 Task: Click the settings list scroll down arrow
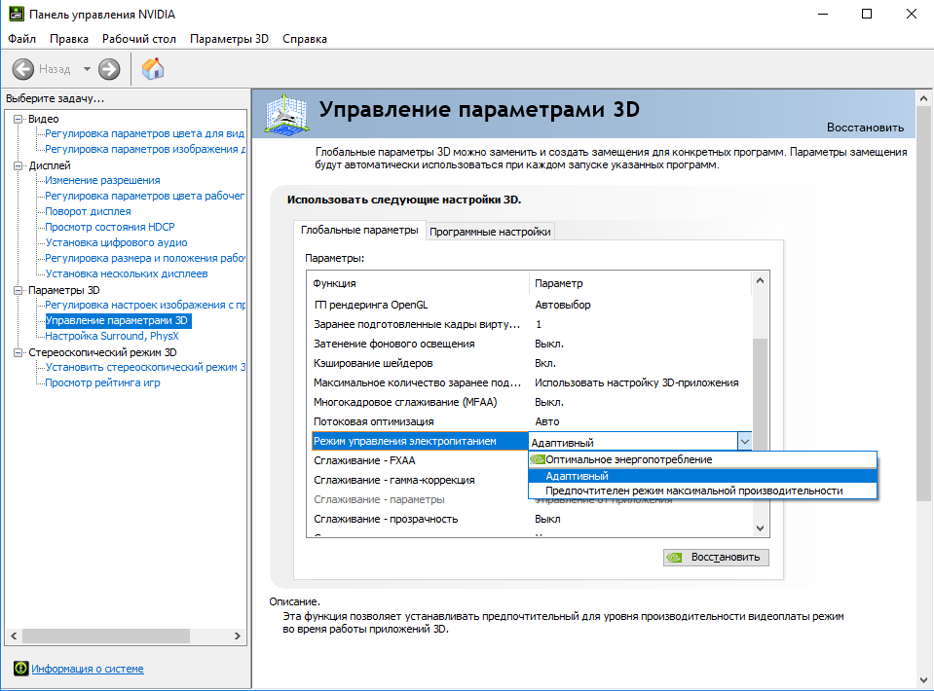(760, 527)
